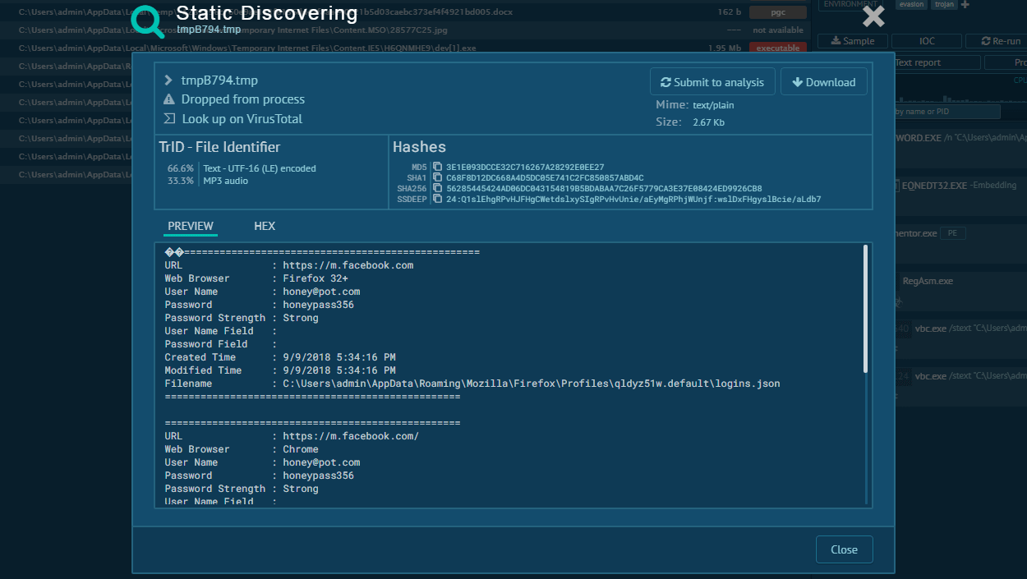Viewport: 1027px width, 579px height.
Task: Click the IOC button
Action: click(x=926, y=41)
